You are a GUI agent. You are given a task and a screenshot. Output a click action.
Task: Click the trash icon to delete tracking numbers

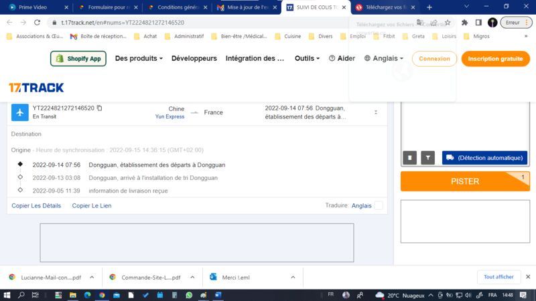(409, 158)
